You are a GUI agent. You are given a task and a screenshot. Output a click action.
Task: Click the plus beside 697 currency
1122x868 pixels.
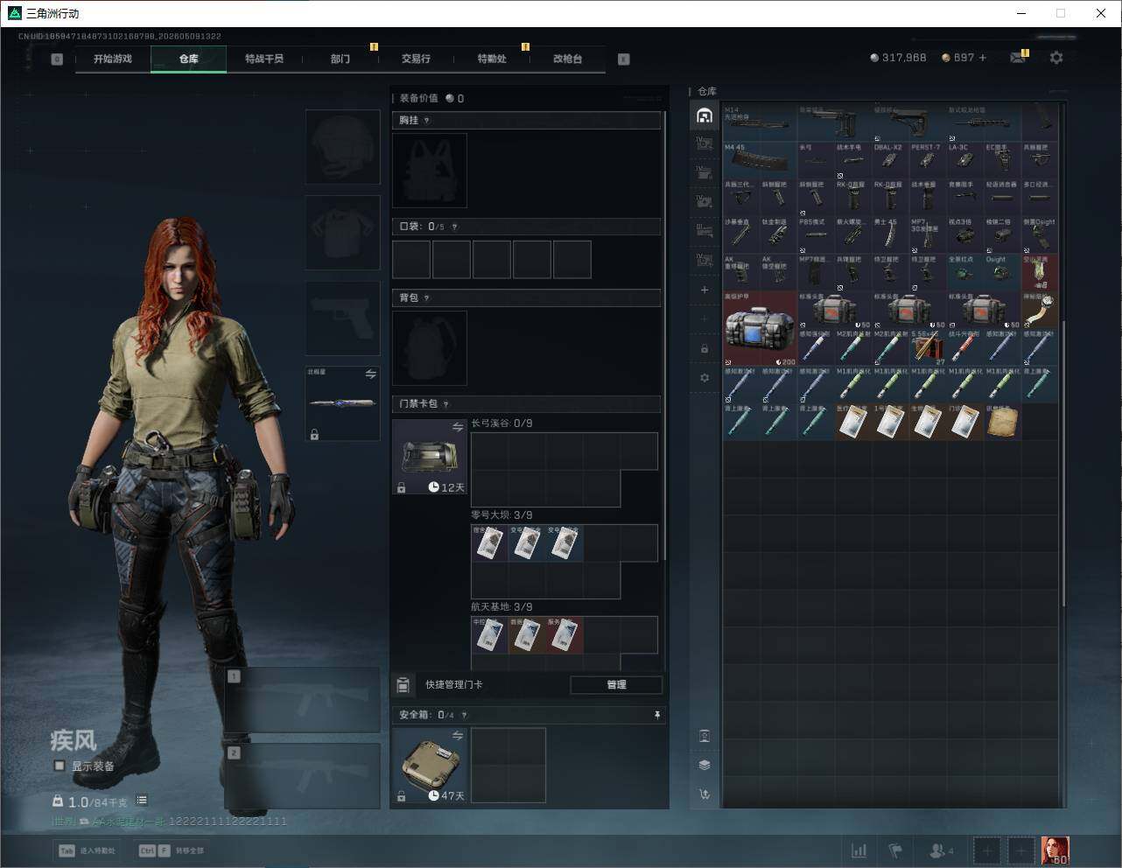click(983, 58)
